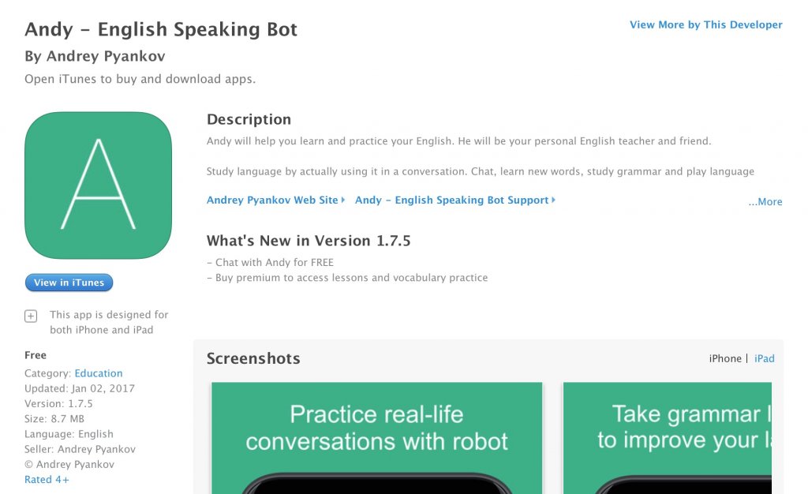Open the Education category link
808x494 pixels.
click(99, 372)
